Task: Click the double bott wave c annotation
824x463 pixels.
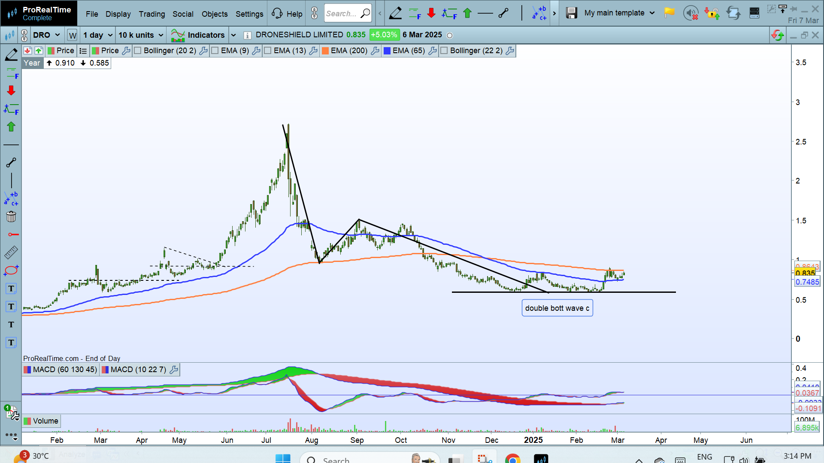Action: 557,308
